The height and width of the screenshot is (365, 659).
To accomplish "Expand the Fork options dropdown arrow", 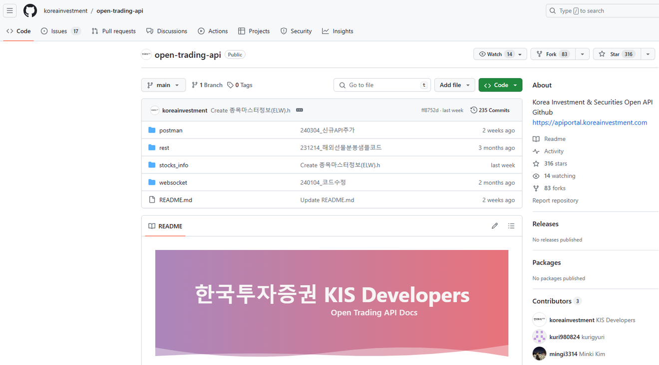I will (x=582, y=54).
